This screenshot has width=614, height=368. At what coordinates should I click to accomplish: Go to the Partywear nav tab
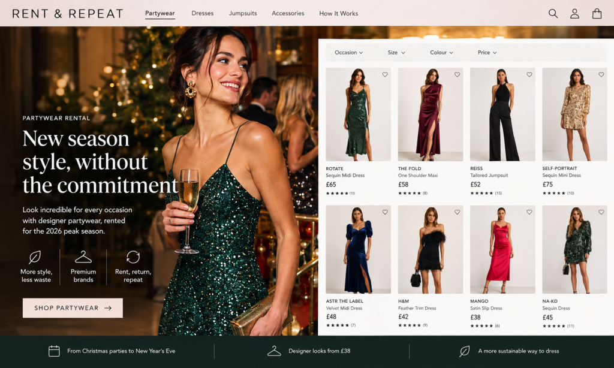click(159, 13)
